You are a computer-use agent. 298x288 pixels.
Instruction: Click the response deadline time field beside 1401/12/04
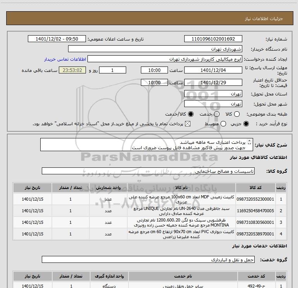(x=154, y=70)
